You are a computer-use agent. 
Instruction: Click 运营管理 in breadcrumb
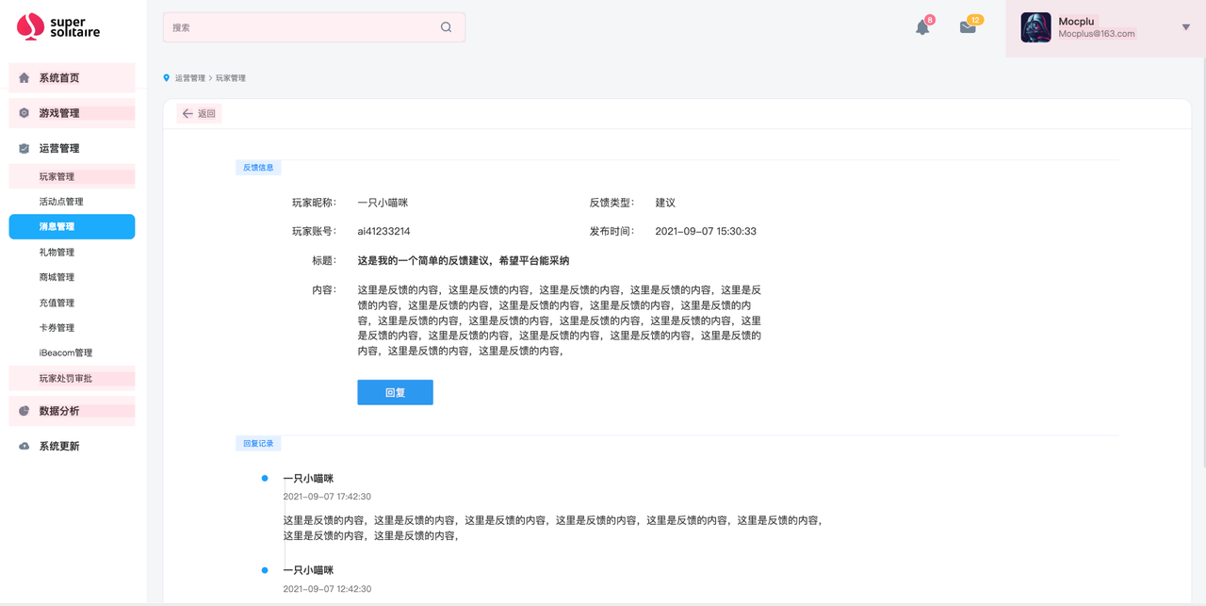pos(189,78)
